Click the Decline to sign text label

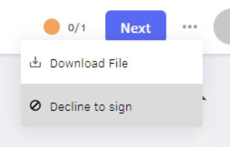(x=91, y=107)
